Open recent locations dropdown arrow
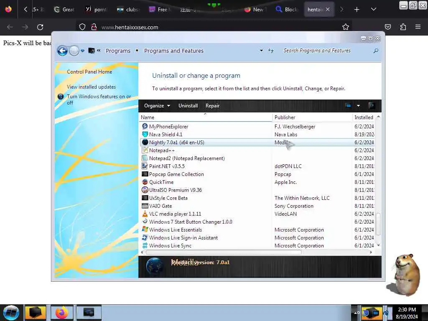Viewport: 428px width, 321px height. (82, 51)
